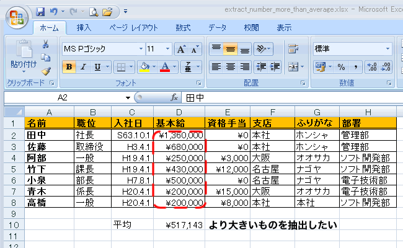Switch to the 表示 tab
Screen dimensions: 403x248
coord(284,28)
